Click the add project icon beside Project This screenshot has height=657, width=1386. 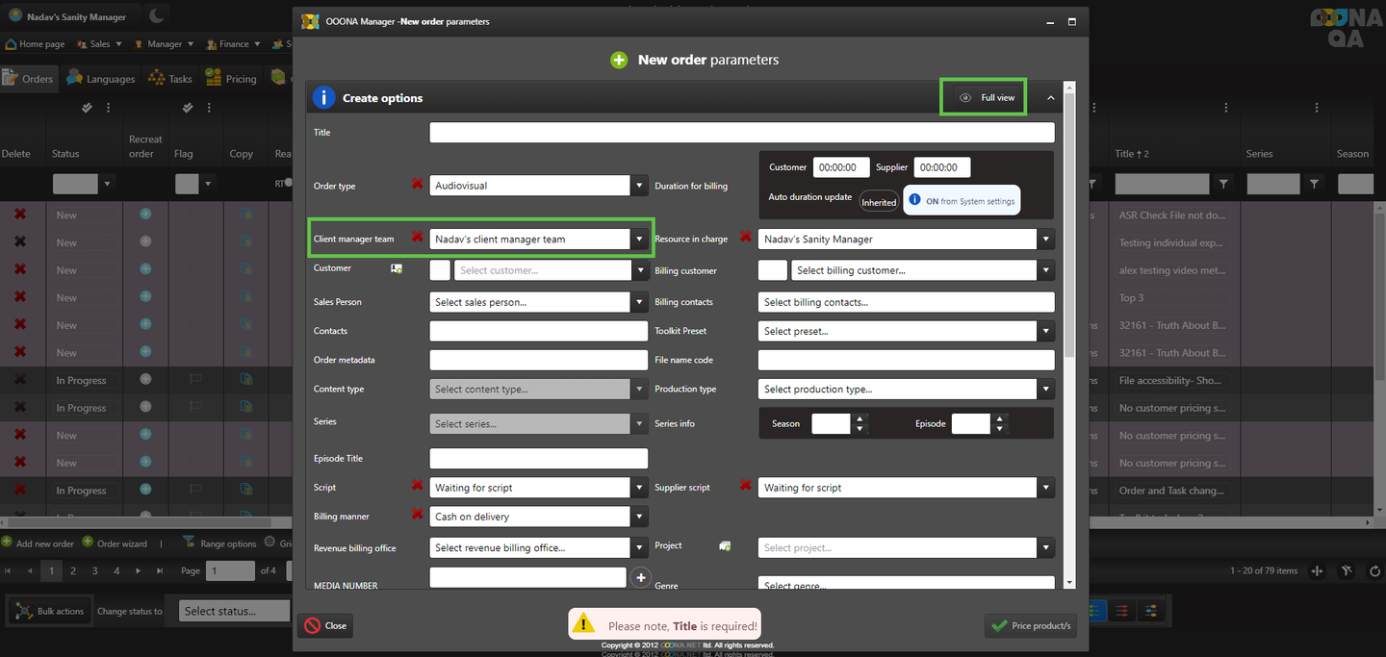724,546
